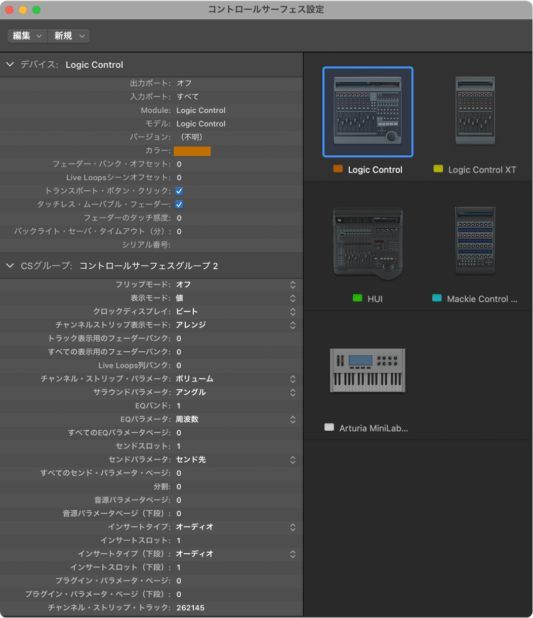Click the cyan Mackie Control color indicator
The height and width of the screenshot is (618, 533).
coord(437,299)
